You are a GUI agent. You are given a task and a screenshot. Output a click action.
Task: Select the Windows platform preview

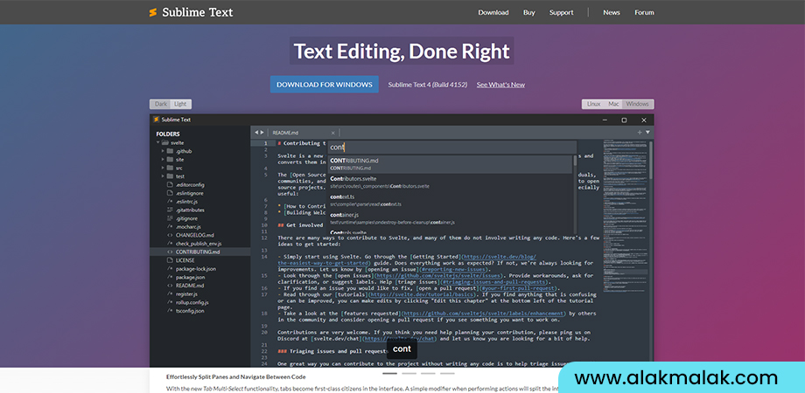[638, 104]
